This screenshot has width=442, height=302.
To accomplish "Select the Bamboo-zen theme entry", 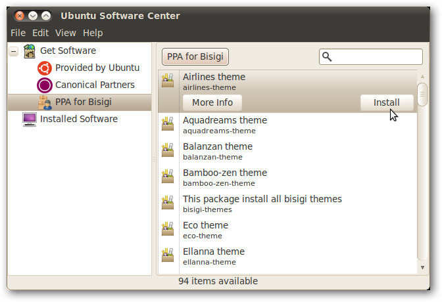I will click(287, 178).
